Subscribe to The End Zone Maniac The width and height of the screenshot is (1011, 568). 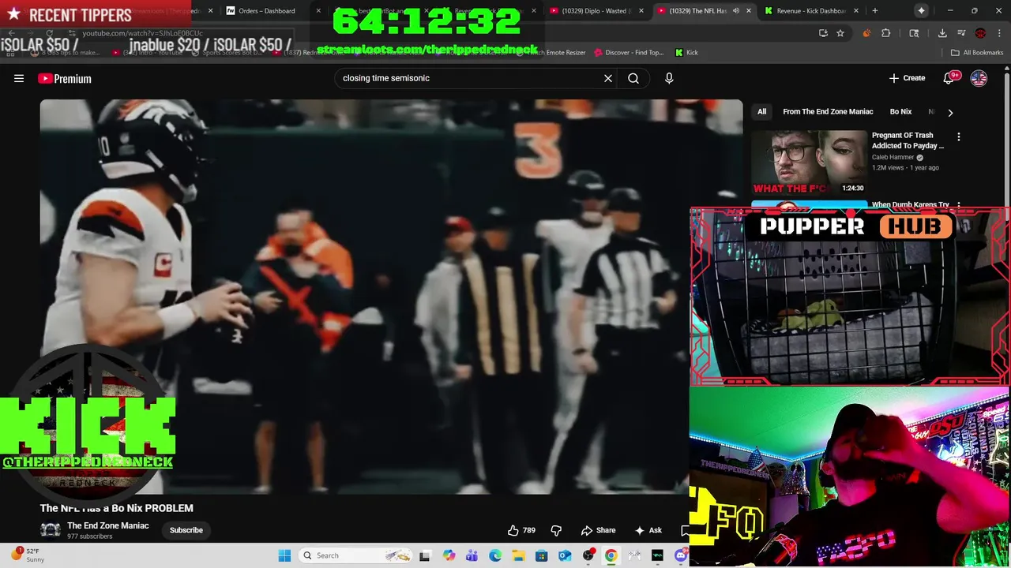(186, 530)
